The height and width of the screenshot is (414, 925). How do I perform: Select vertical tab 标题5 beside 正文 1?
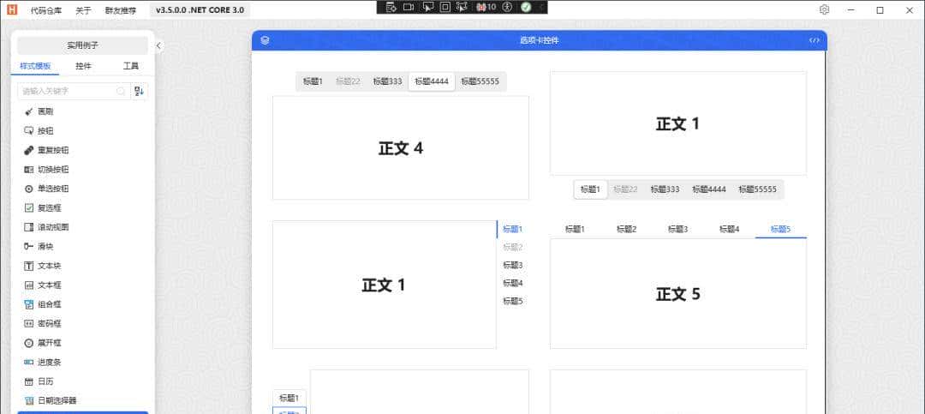pos(513,301)
